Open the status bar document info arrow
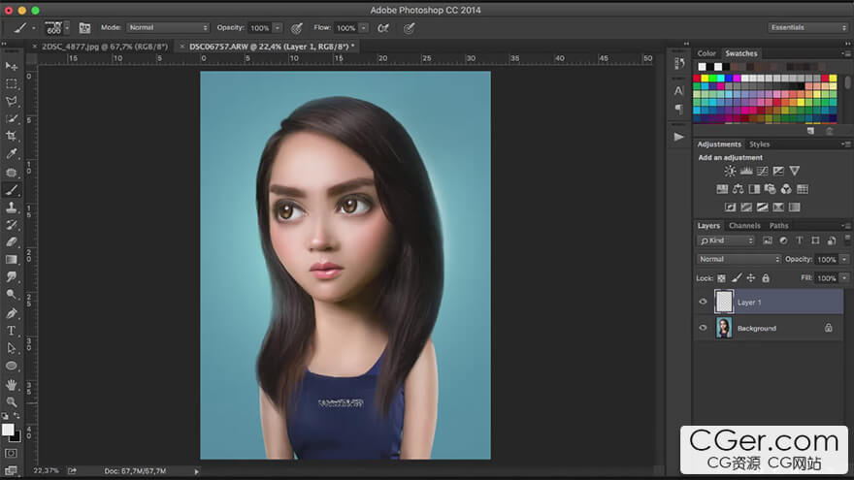The height and width of the screenshot is (480, 854). tap(197, 471)
